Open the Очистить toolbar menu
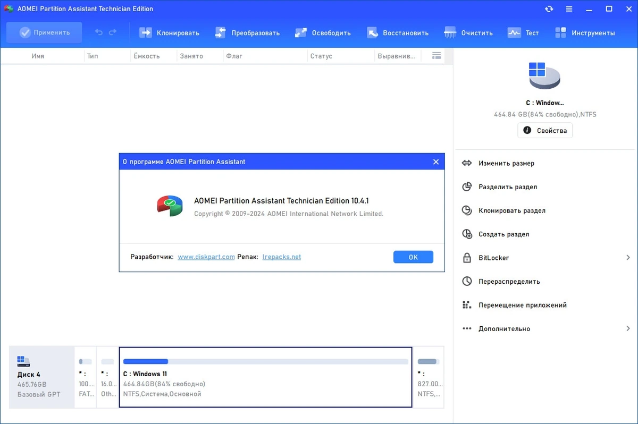Image resolution: width=638 pixels, height=424 pixels. click(468, 32)
